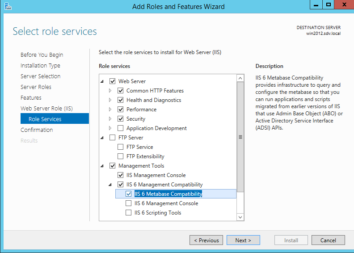Click the Next button
This screenshot has width=354, height=253.
point(243,240)
